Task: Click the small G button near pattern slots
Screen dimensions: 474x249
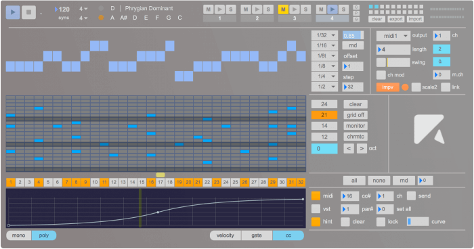Action: (356, 20)
